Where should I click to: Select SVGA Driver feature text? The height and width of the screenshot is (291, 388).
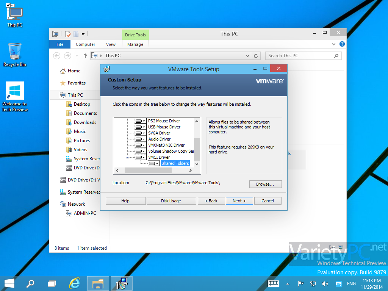coord(159,133)
